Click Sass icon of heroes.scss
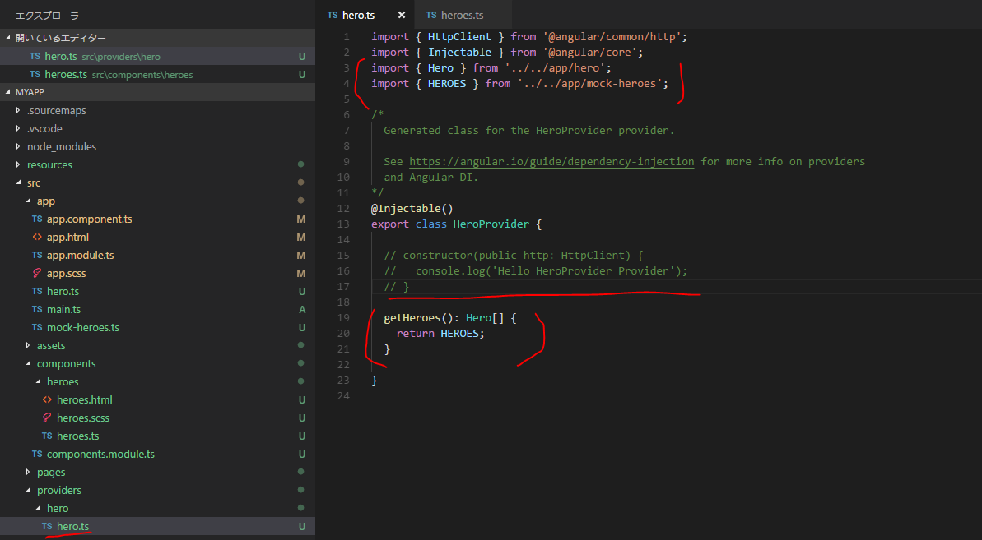This screenshot has height=540, width=982. tap(47, 418)
